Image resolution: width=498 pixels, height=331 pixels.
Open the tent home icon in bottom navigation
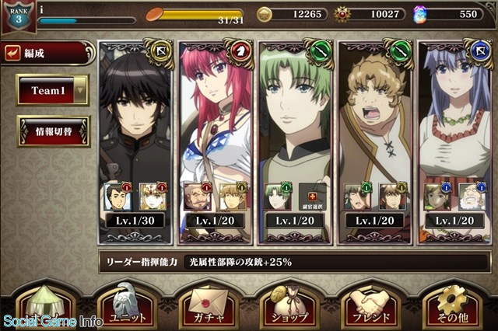click(x=47, y=306)
